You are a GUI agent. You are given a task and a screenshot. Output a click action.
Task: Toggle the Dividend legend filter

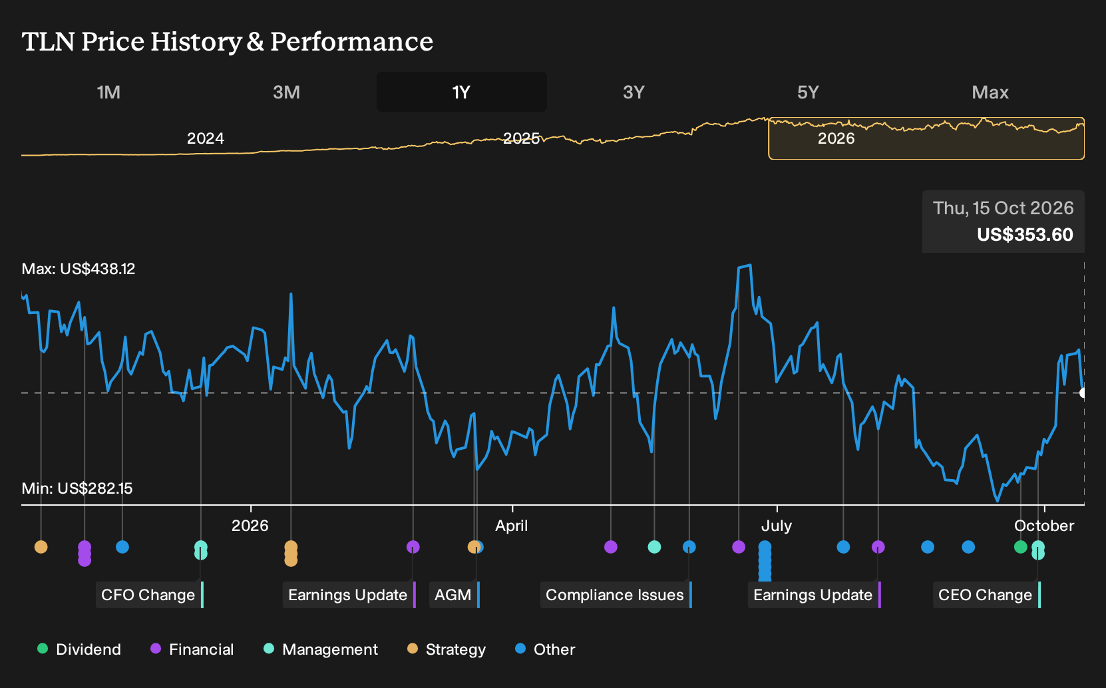pyautogui.click(x=79, y=649)
